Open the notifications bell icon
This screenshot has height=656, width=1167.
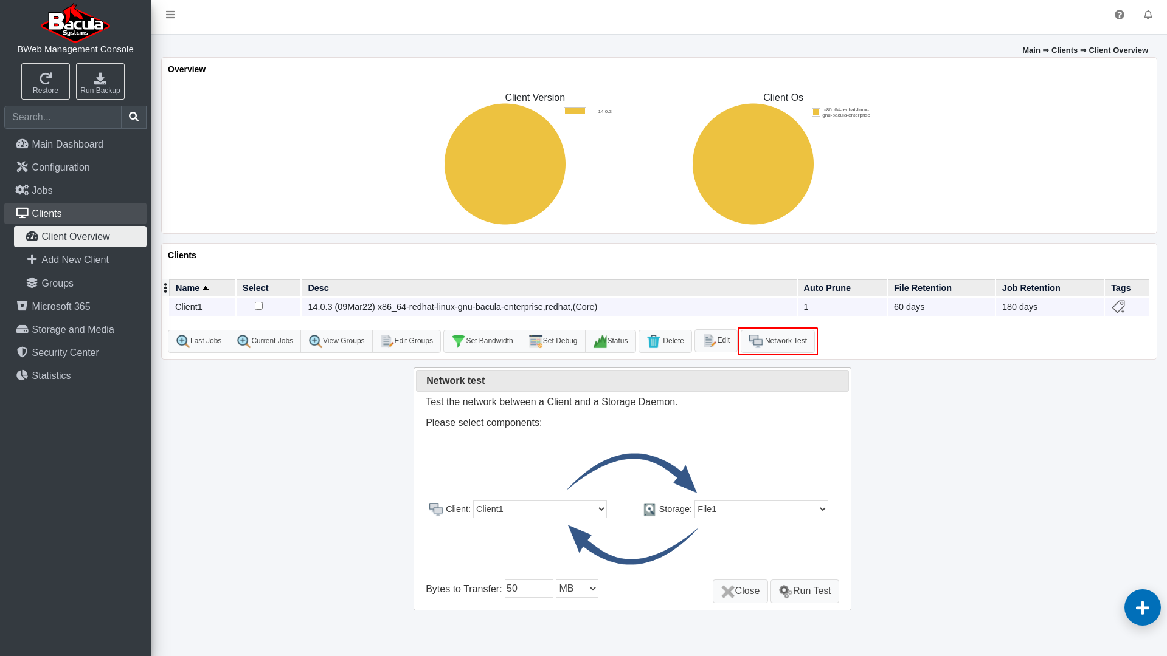point(1148,15)
